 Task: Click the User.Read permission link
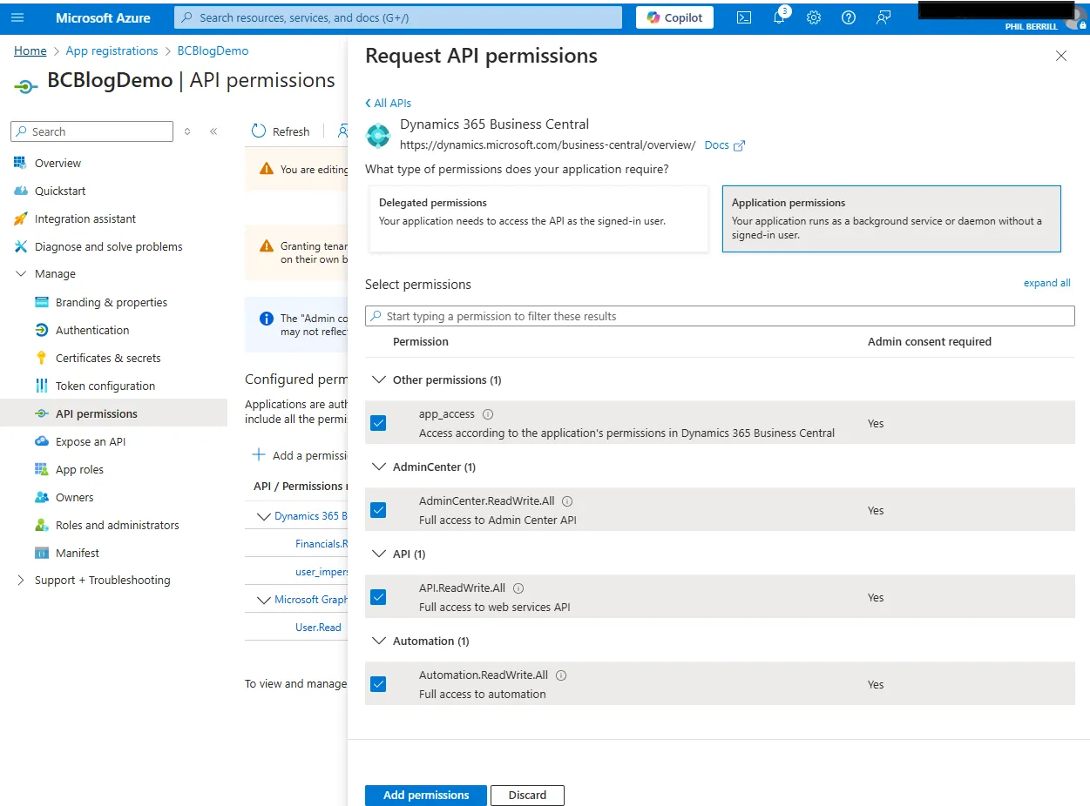click(318, 627)
